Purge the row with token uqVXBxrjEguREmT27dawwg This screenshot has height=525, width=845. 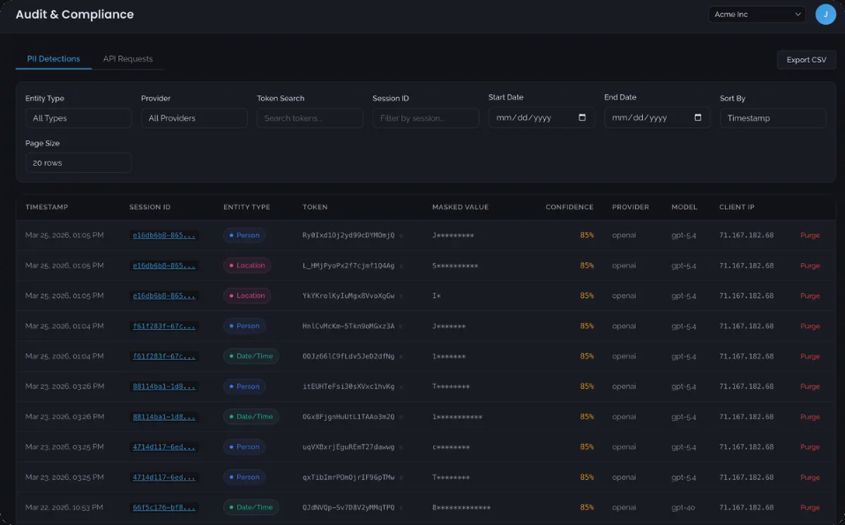tap(810, 446)
